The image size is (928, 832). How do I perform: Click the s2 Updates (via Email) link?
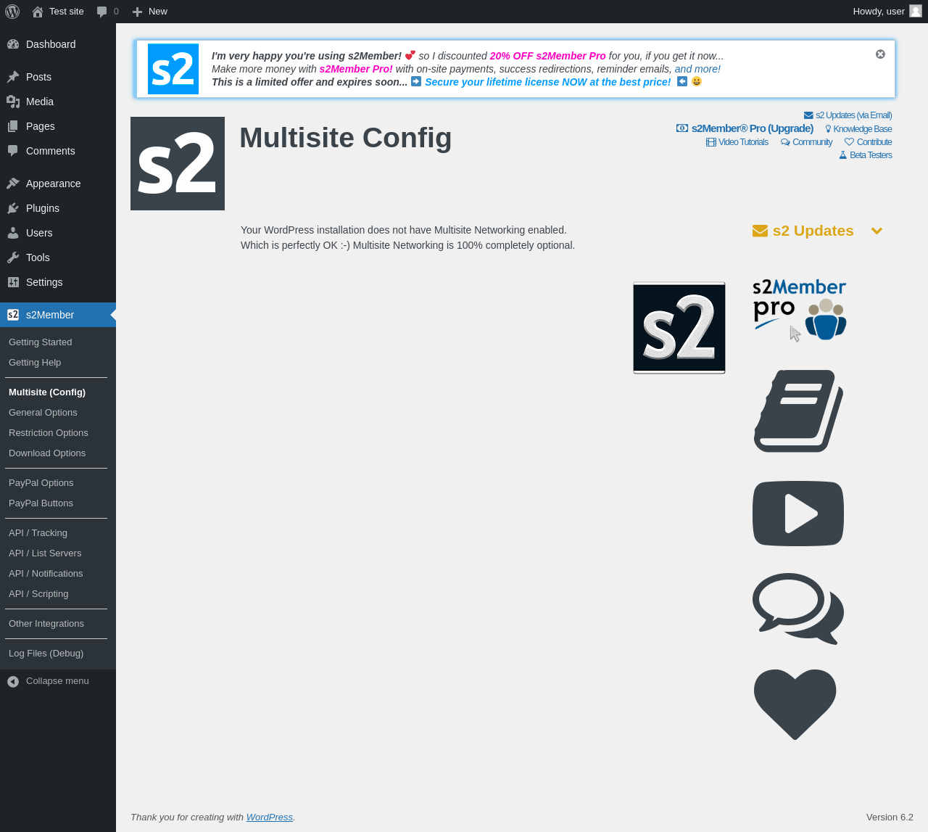pos(848,115)
